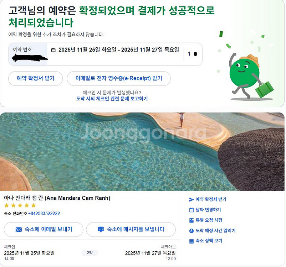Open 도착 시의 체크인 관련 문제 보고하기 link

click(x=112, y=99)
